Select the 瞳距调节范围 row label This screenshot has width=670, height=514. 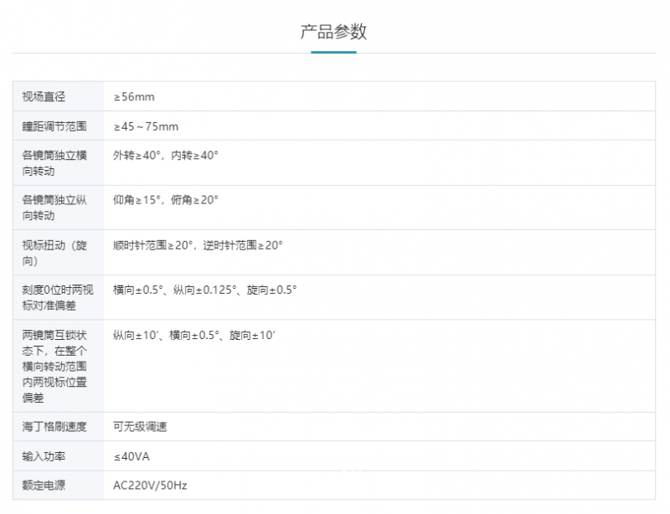tap(54, 126)
